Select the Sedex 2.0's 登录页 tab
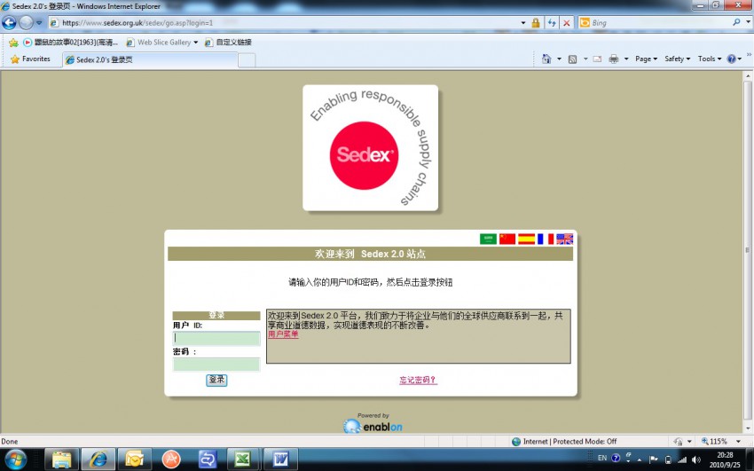Screen dimensions: 754x471 tap(150, 59)
